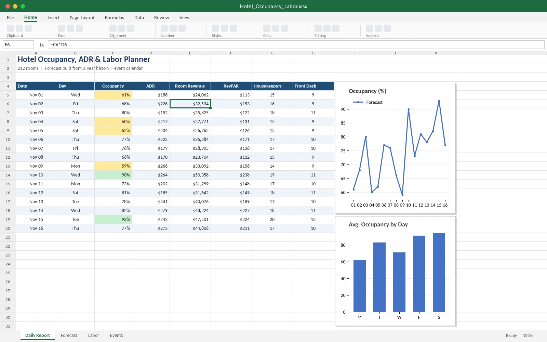Click the first icon in the Clipboard group

[x=11, y=28]
